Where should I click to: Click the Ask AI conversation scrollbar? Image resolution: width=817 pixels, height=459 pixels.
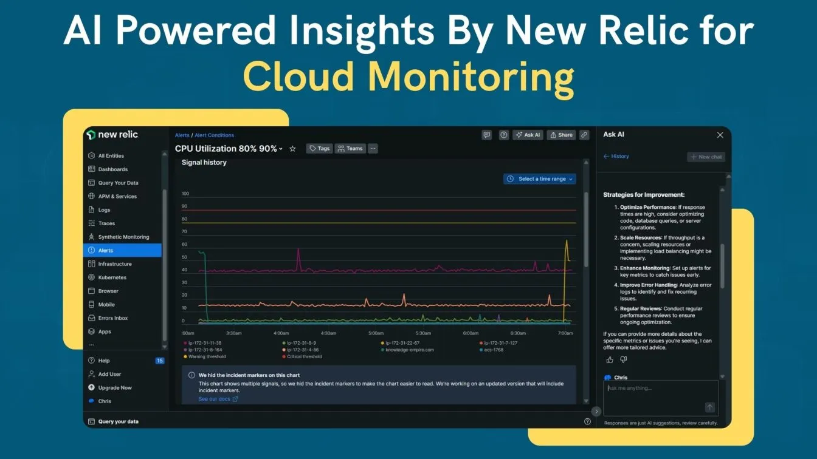coord(722,266)
